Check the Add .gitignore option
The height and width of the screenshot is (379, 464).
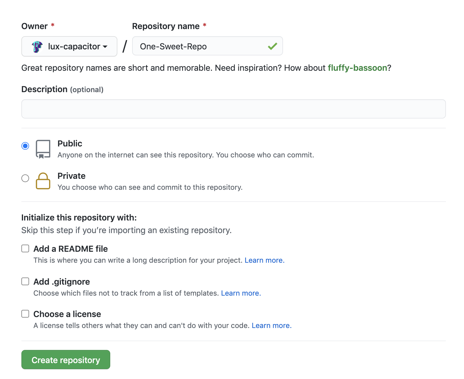[25, 281]
